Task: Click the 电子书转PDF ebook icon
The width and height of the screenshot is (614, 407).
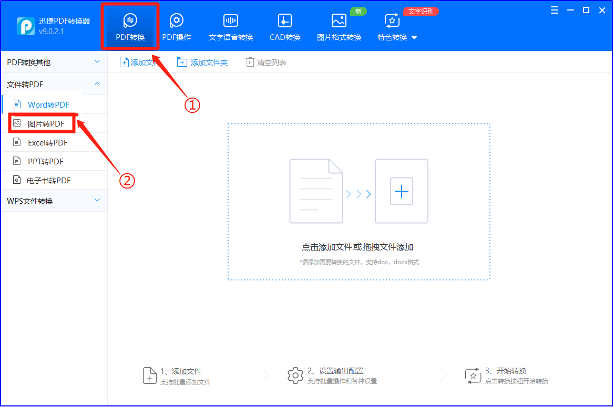Action: pos(17,180)
